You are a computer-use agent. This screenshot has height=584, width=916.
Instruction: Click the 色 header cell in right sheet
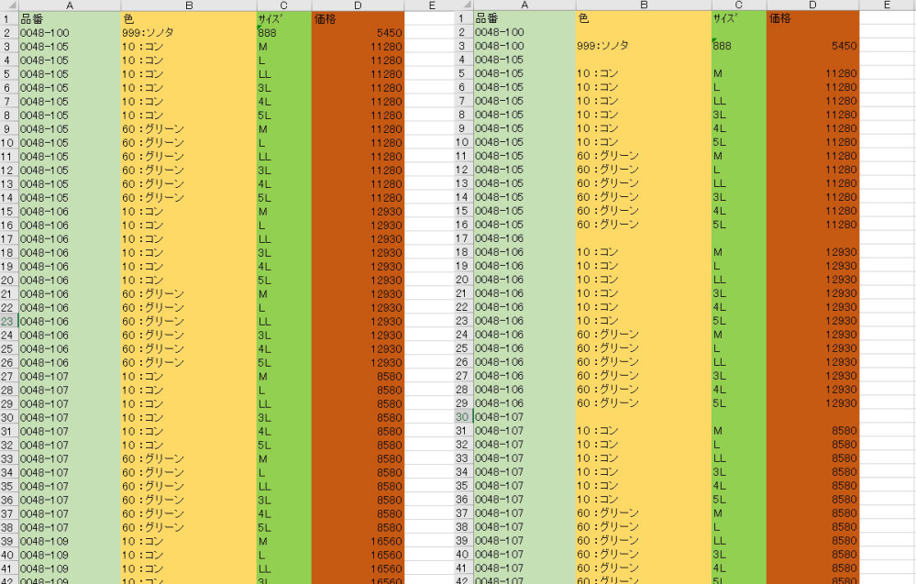click(643, 18)
